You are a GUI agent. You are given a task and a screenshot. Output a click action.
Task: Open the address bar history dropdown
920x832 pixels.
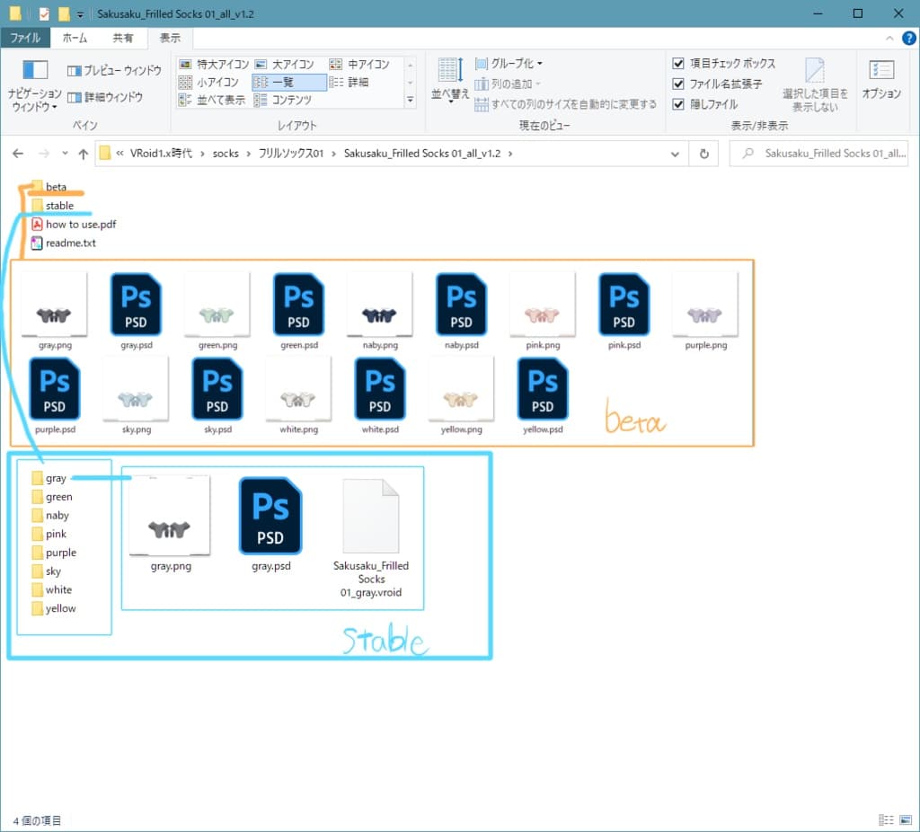[676, 154]
